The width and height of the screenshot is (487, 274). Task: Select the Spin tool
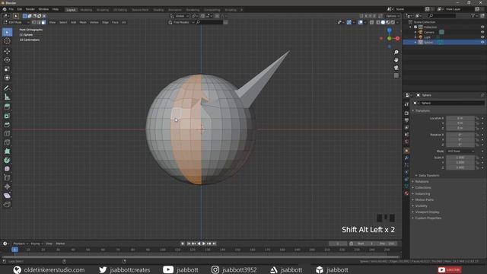(7, 160)
